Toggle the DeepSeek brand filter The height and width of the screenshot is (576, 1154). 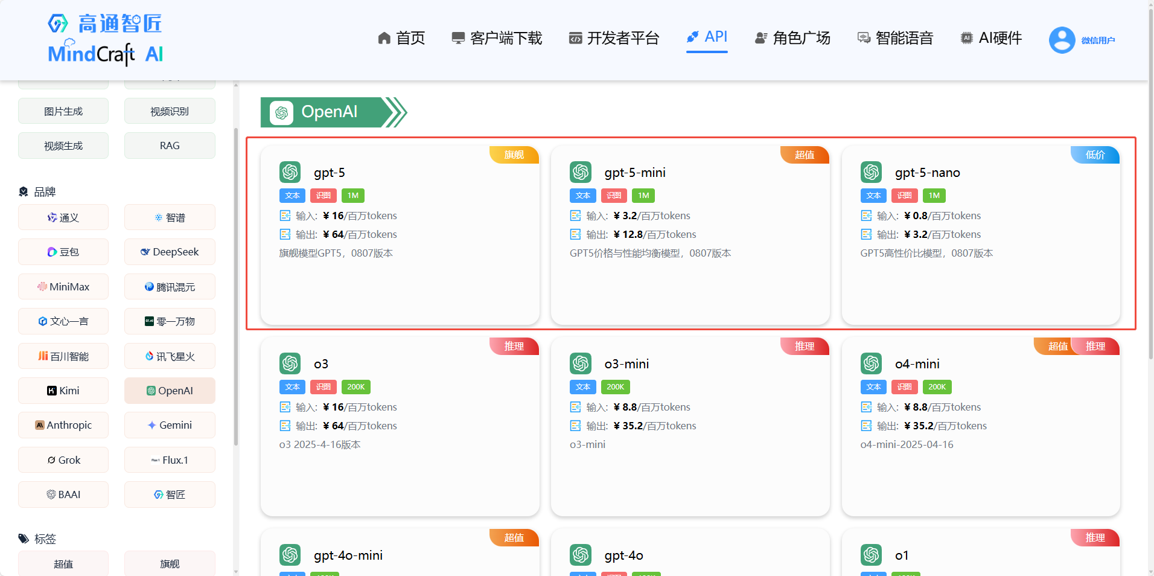pos(170,252)
